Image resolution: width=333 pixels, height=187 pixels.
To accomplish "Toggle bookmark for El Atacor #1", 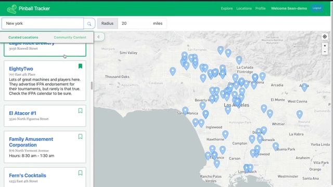I will click(x=80, y=111).
